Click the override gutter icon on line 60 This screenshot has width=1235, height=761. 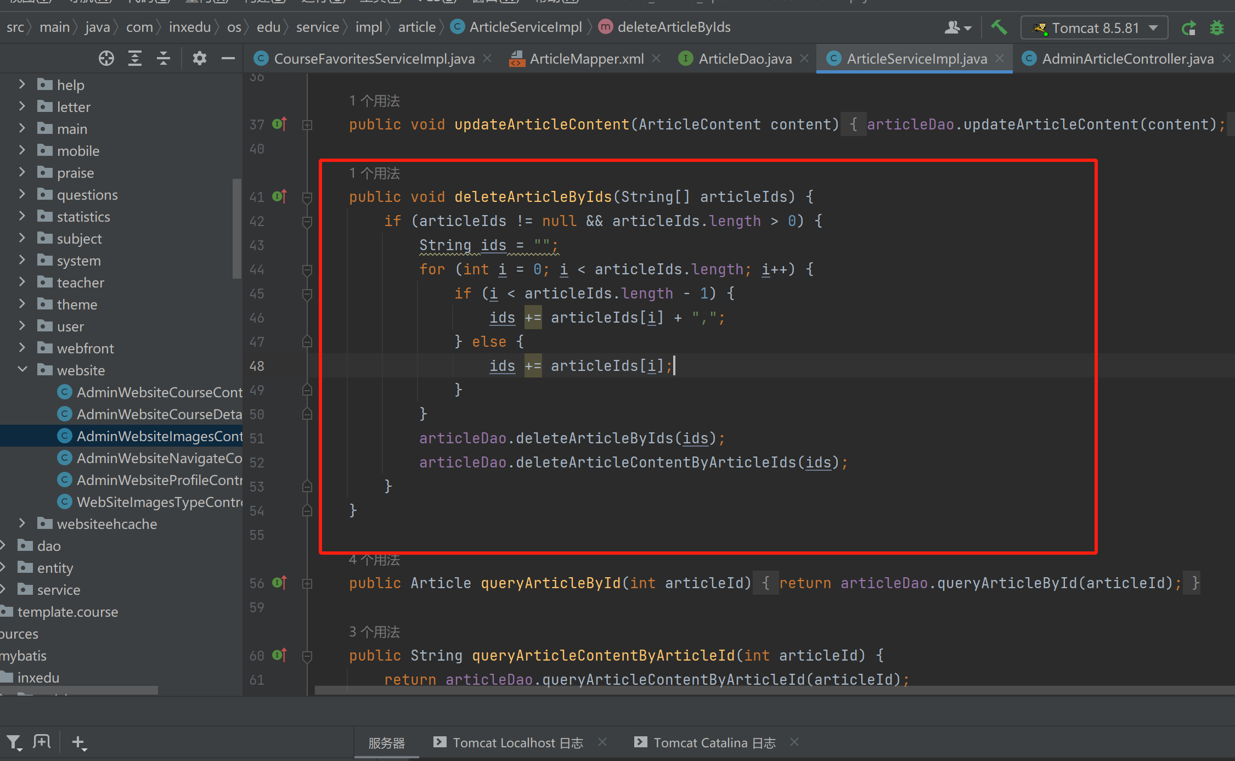click(x=279, y=655)
